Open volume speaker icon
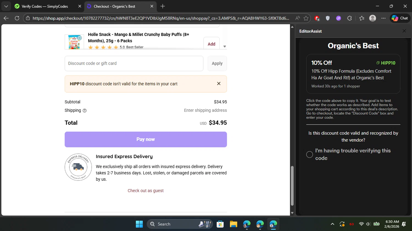 [x=368, y=224]
